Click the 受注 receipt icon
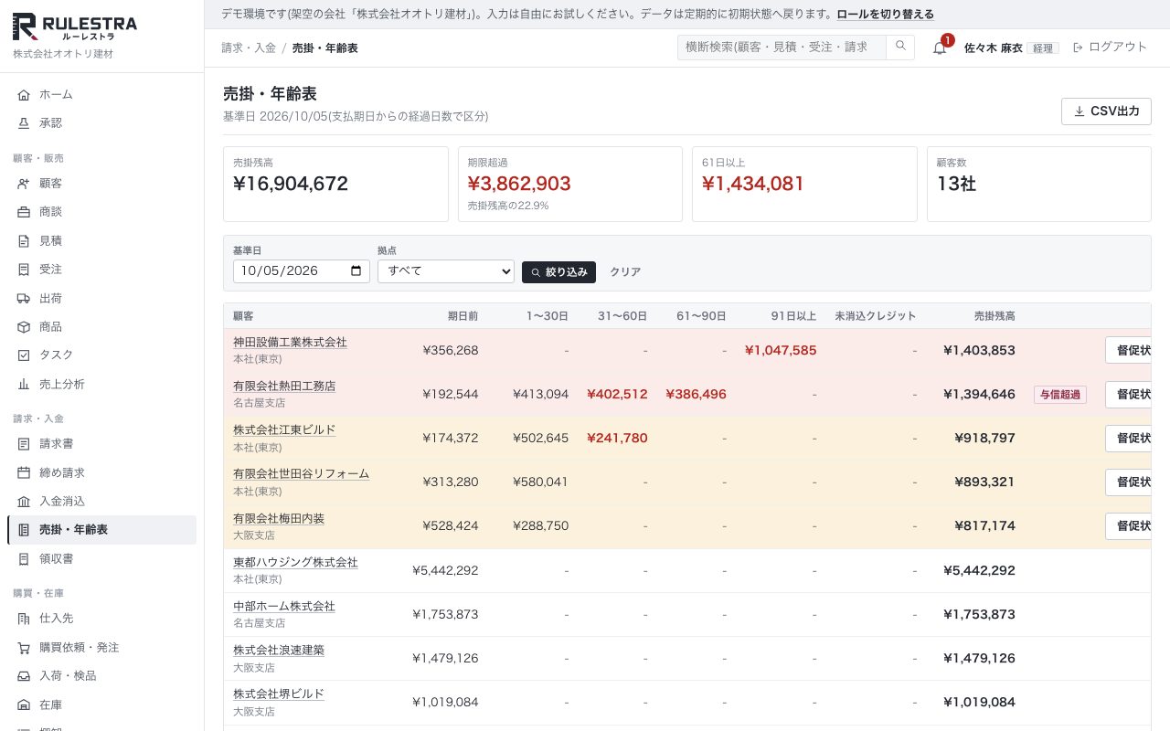 click(24, 269)
